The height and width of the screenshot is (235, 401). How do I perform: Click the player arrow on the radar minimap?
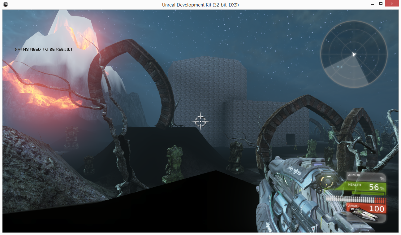click(x=354, y=54)
